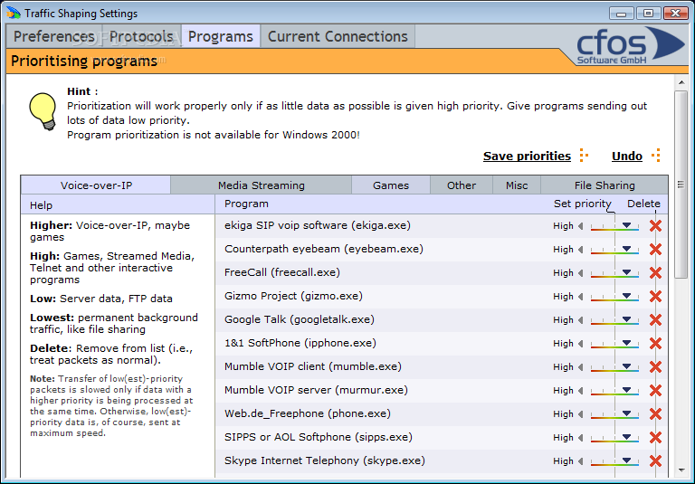The height and width of the screenshot is (484, 695).
Task: Lower priority arrow for murmur.exe
Action: click(x=580, y=391)
